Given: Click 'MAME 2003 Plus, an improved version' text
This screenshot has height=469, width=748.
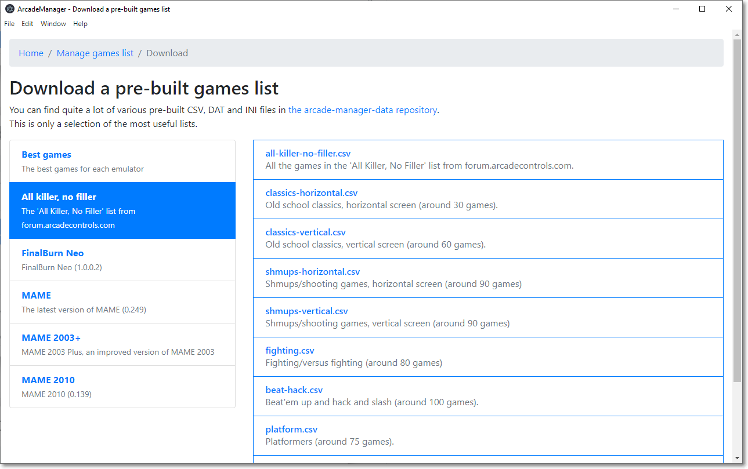Looking at the screenshot, I should (x=118, y=352).
